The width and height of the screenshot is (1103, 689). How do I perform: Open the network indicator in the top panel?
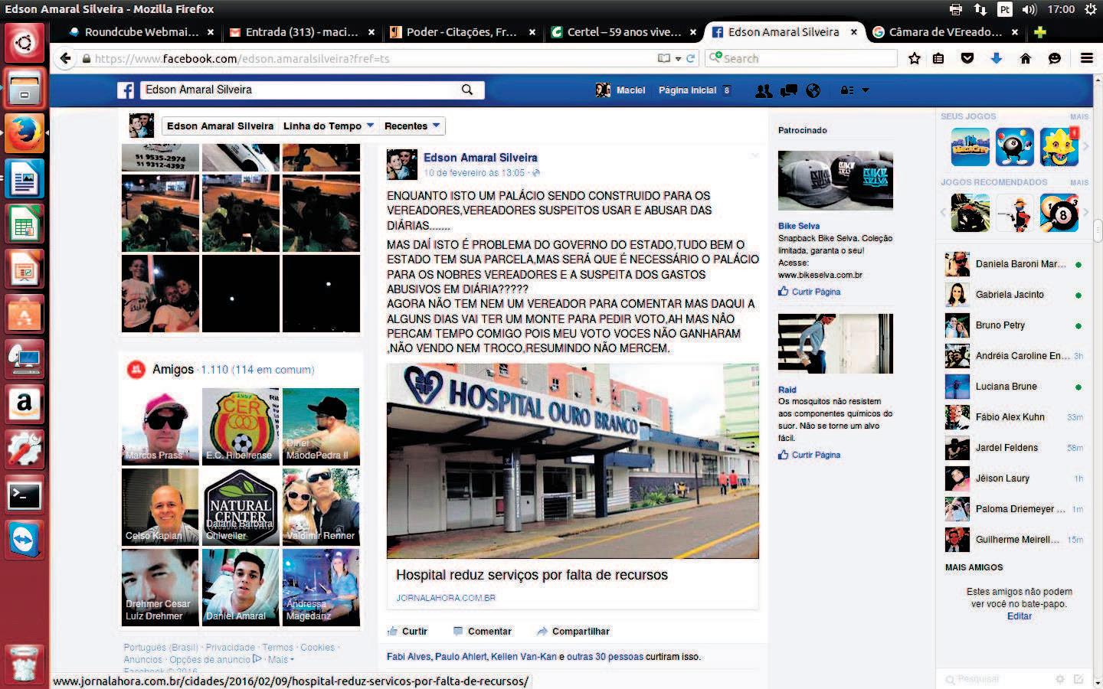coord(980,9)
